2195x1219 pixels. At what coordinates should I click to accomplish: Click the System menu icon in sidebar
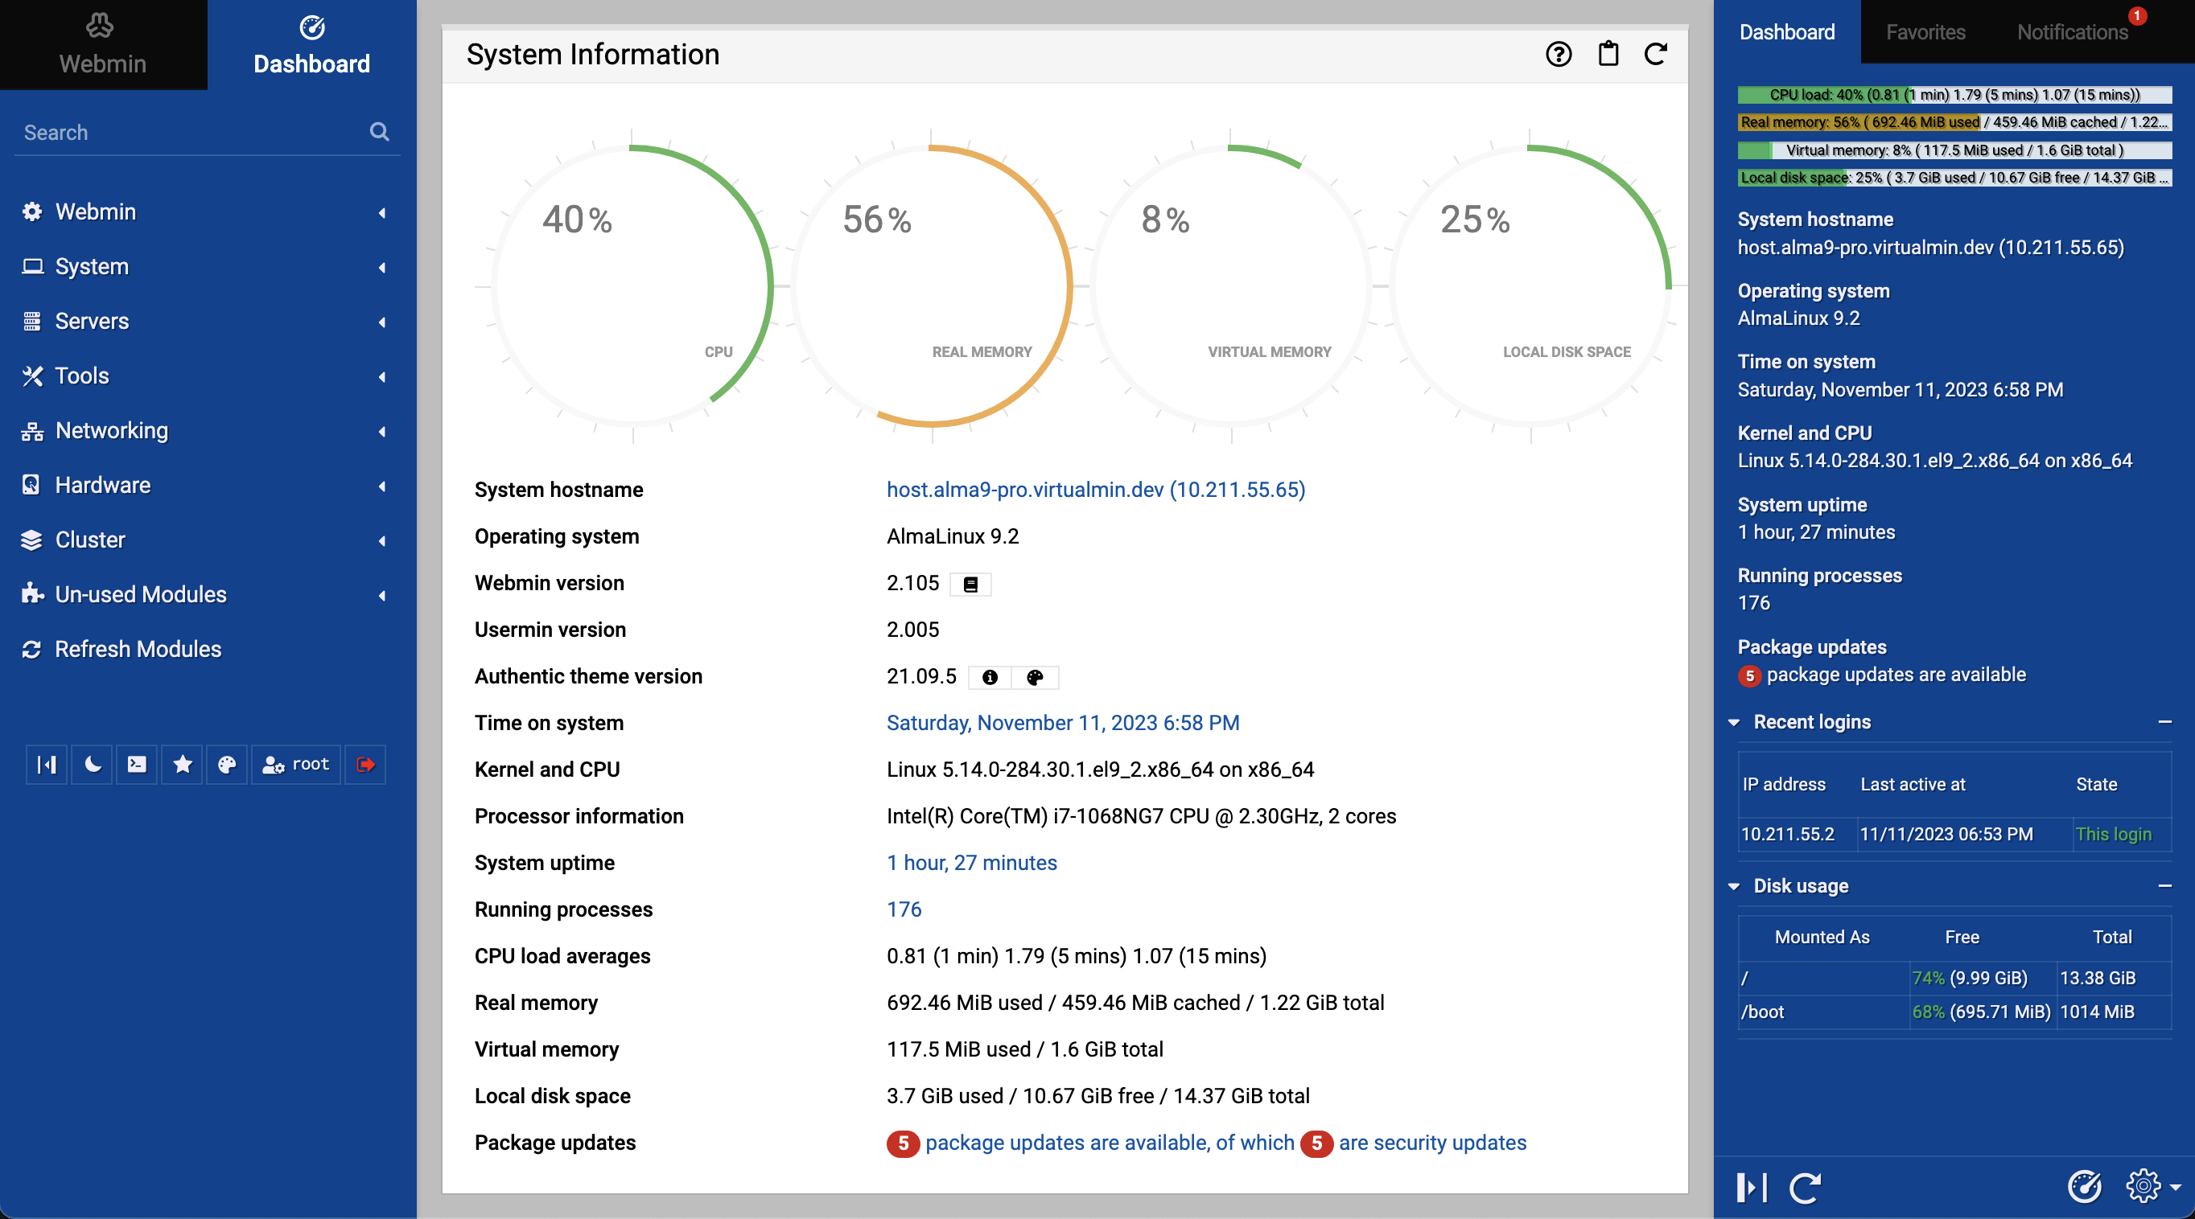click(x=31, y=265)
